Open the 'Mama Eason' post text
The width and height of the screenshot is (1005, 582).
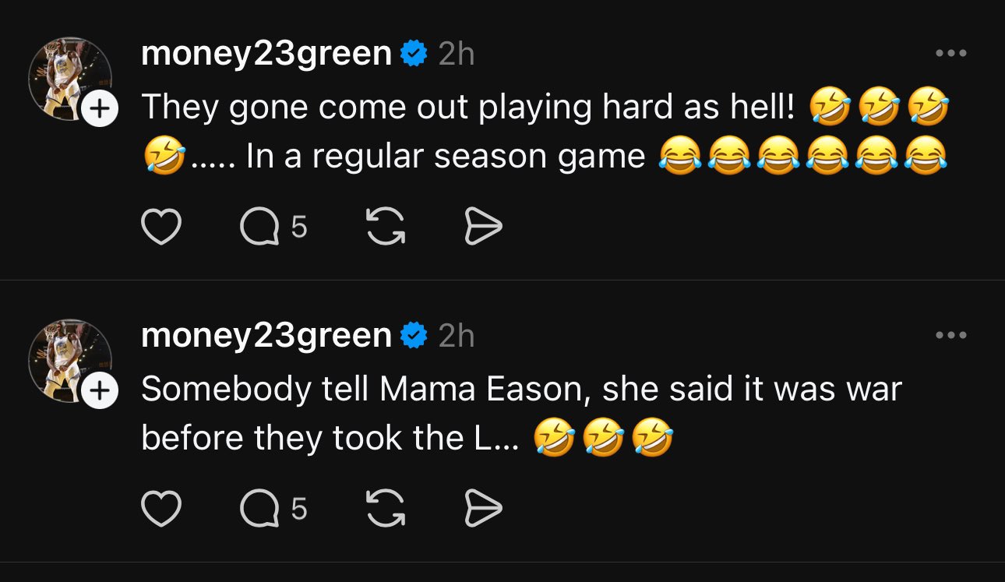point(521,414)
